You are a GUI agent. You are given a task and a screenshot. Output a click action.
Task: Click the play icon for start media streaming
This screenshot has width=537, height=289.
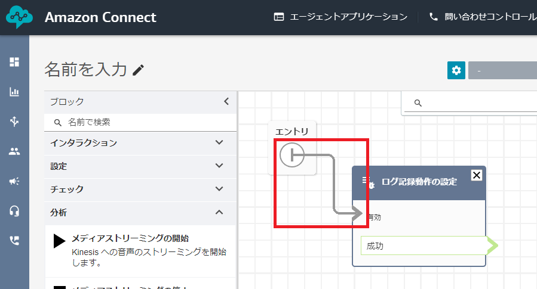(x=59, y=241)
